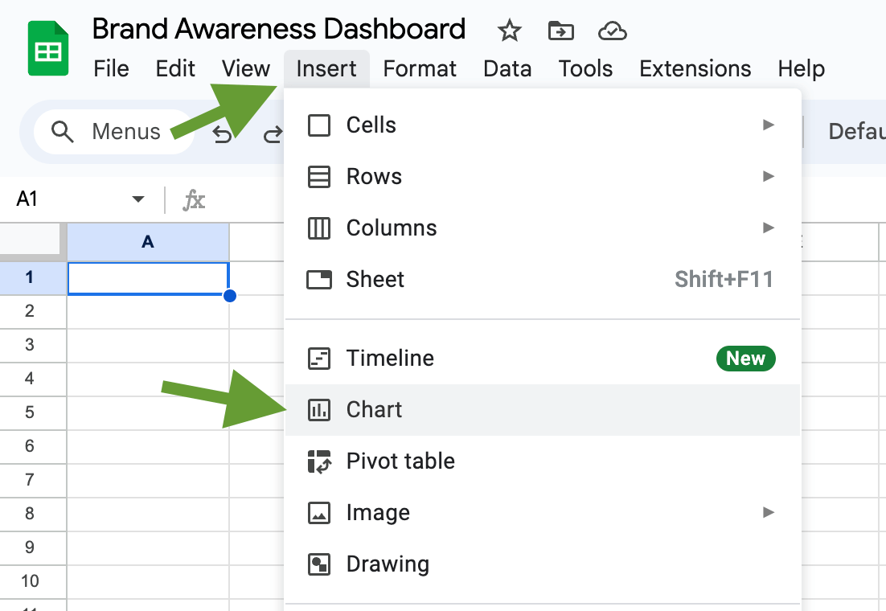Click the fx formula icon

194,200
